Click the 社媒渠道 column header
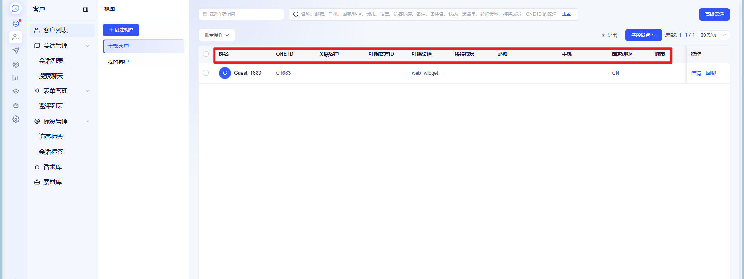 422,54
